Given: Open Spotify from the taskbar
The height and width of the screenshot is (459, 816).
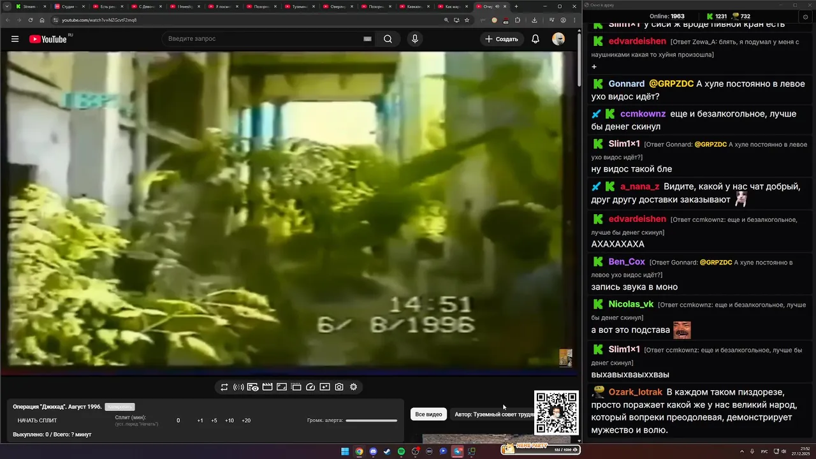Looking at the screenshot, I should (x=401, y=451).
